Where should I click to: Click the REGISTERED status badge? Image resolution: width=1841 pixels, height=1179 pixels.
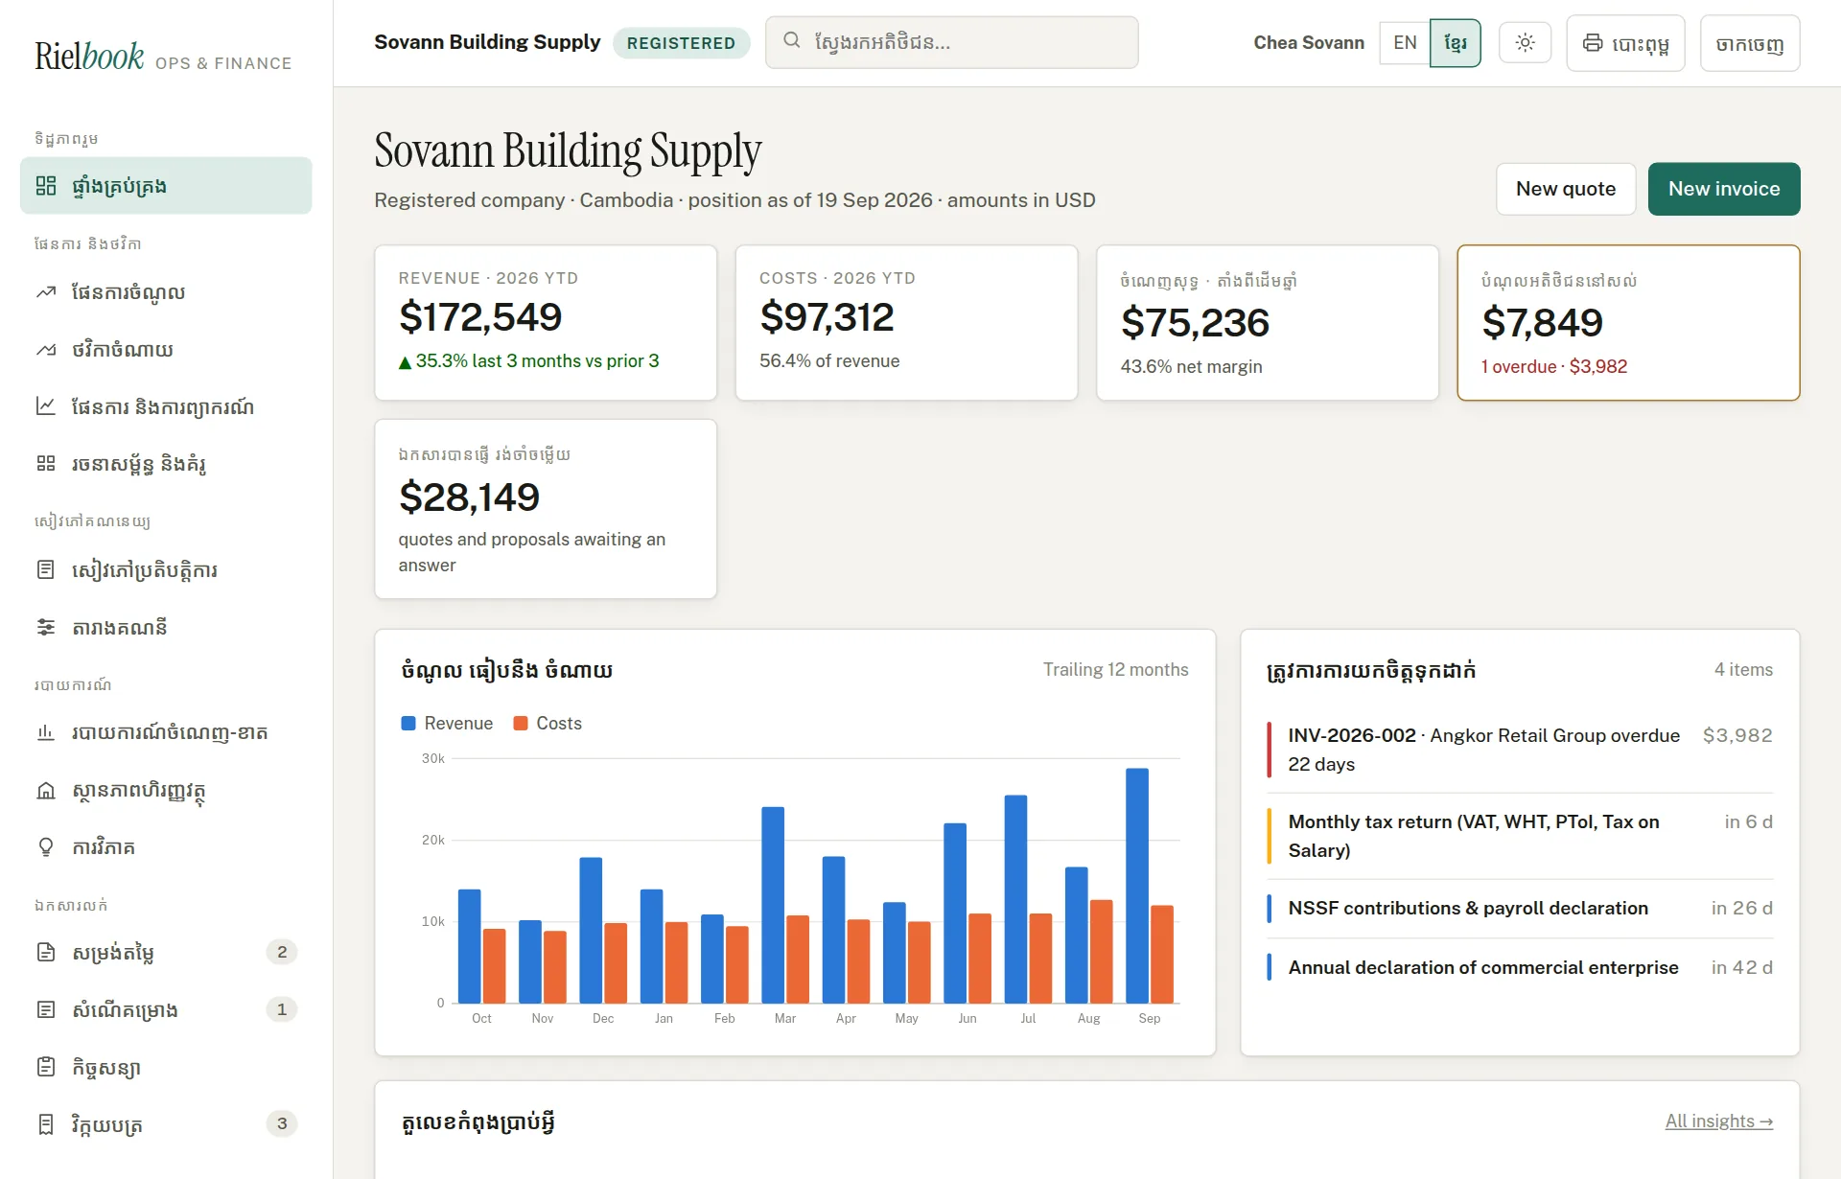tap(681, 43)
